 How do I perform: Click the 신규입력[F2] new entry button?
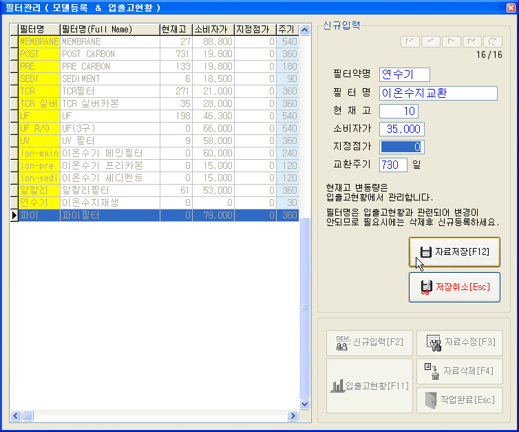click(370, 343)
